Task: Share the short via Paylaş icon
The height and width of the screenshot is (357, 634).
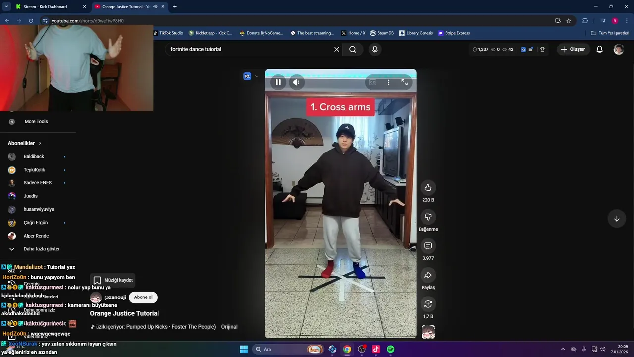Action: [x=428, y=275]
